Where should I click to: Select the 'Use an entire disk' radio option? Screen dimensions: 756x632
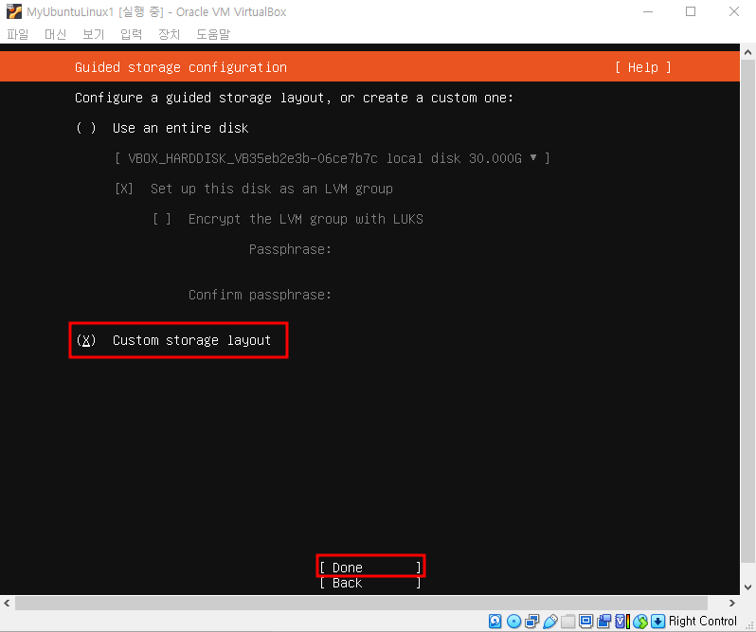(x=86, y=128)
